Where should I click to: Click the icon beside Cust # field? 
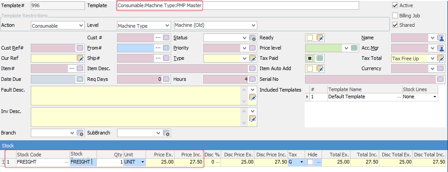coord(166,38)
